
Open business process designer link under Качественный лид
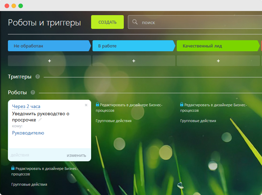pos(214,108)
